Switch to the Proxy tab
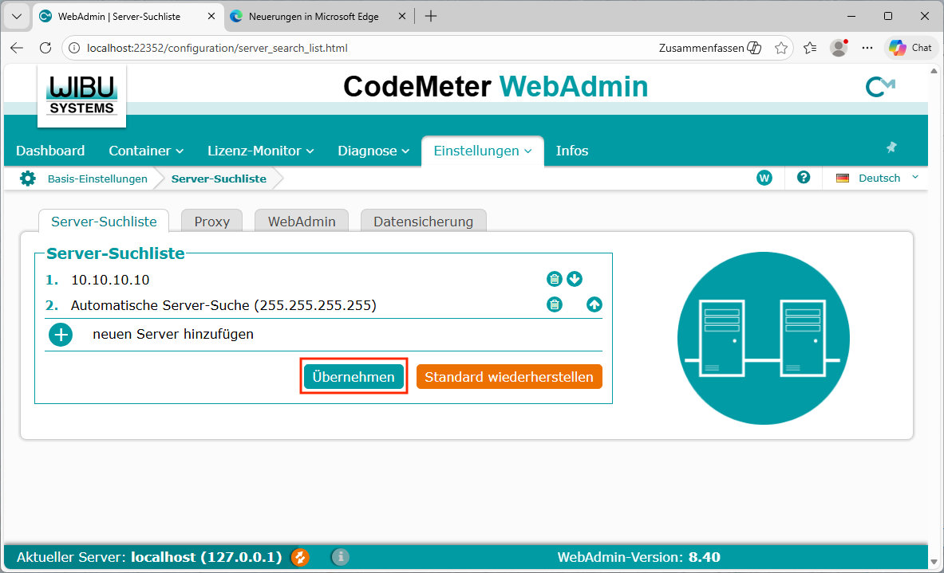 (212, 222)
